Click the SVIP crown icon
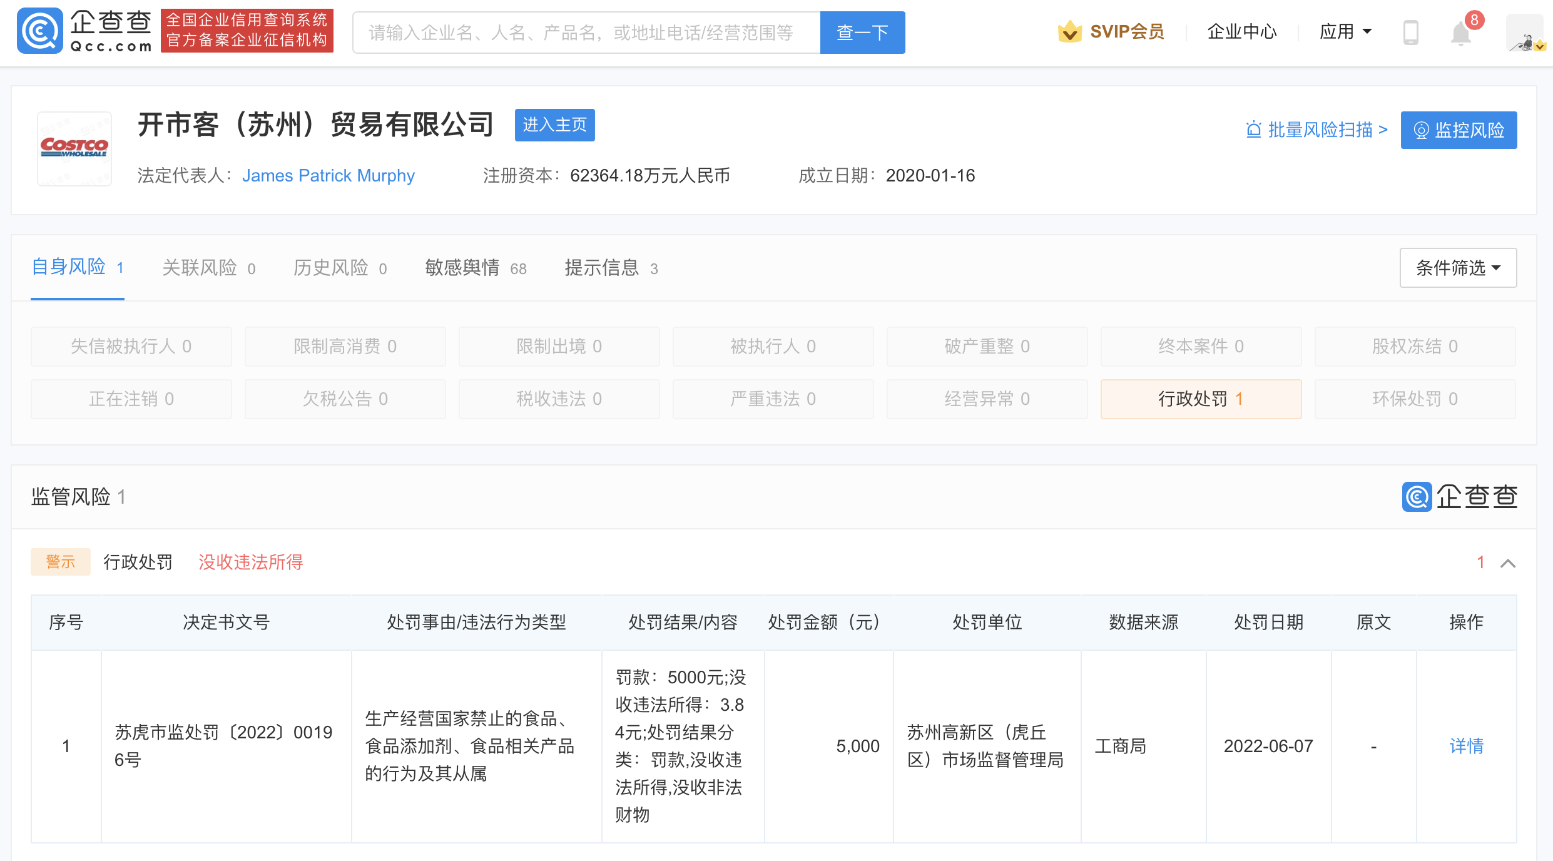The width and height of the screenshot is (1553, 861). tap(1070, 31)
